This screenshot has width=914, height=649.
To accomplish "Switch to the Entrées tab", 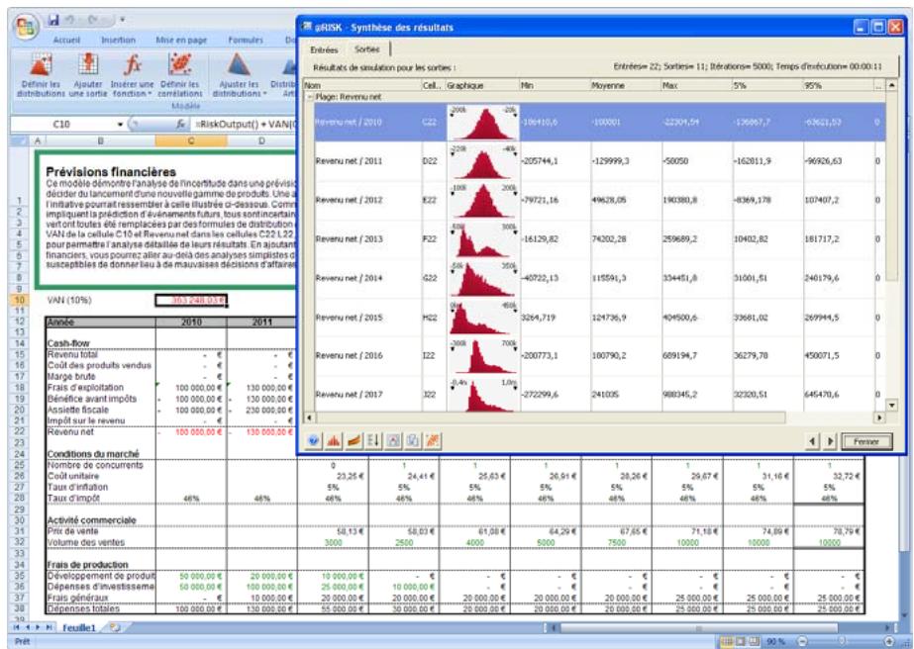I will tap(324, 48).
